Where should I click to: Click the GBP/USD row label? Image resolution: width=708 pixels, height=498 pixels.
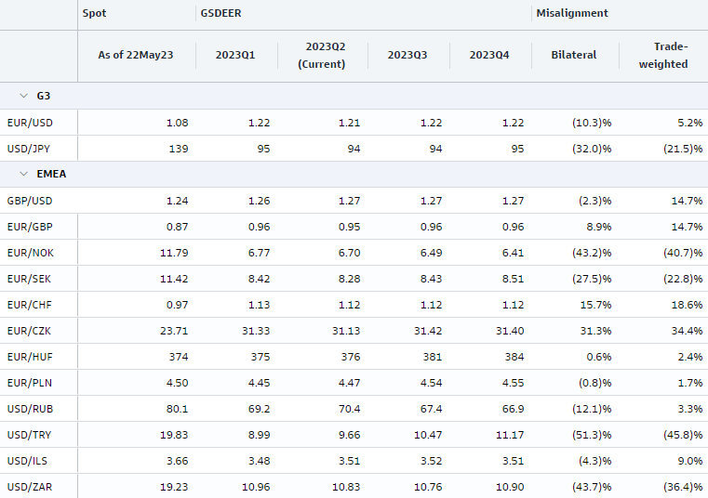click(29, 201)
